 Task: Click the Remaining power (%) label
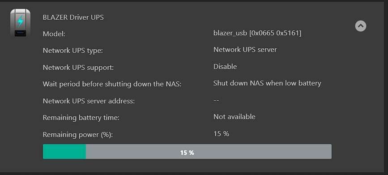point(78,135)
